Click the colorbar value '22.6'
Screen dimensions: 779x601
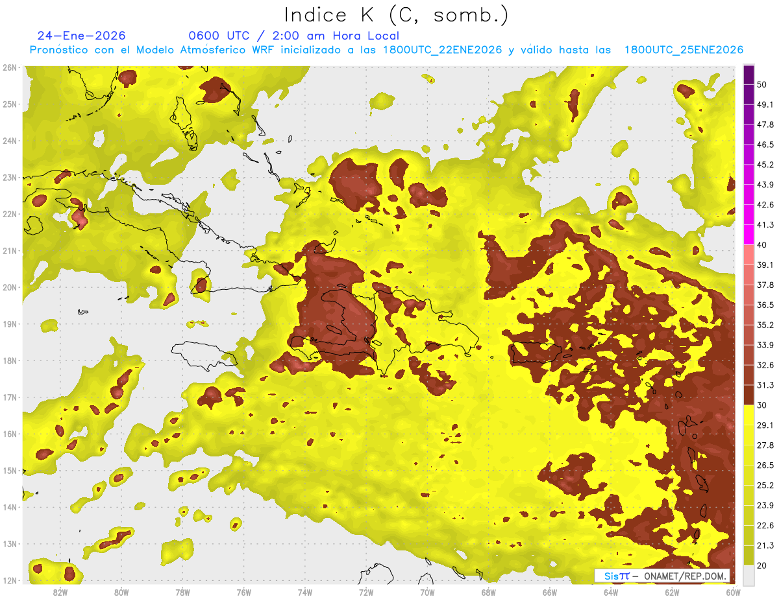(x=765, y=526)
